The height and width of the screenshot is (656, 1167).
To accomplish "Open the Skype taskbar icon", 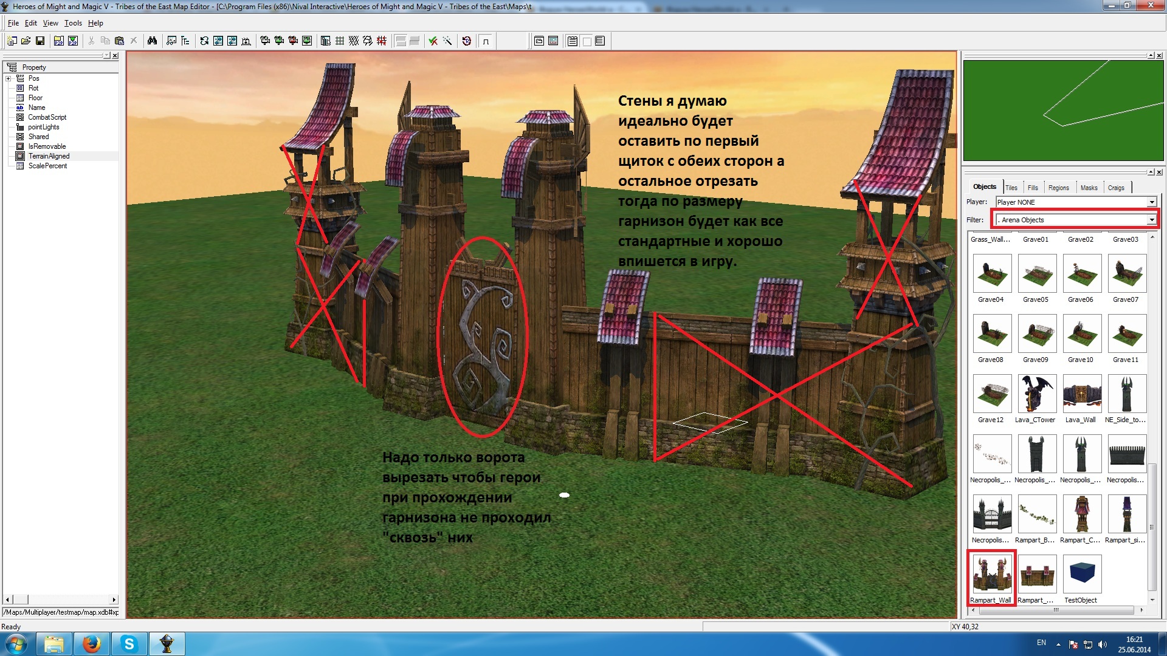I will click(129, 644).
